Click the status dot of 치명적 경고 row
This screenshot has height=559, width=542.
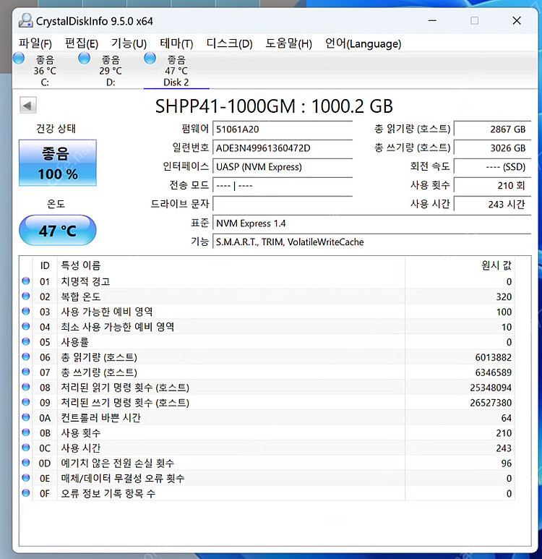[26, 281]
